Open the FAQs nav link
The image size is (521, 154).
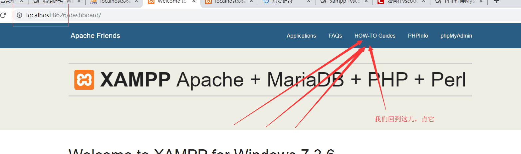tap(335, 36)
